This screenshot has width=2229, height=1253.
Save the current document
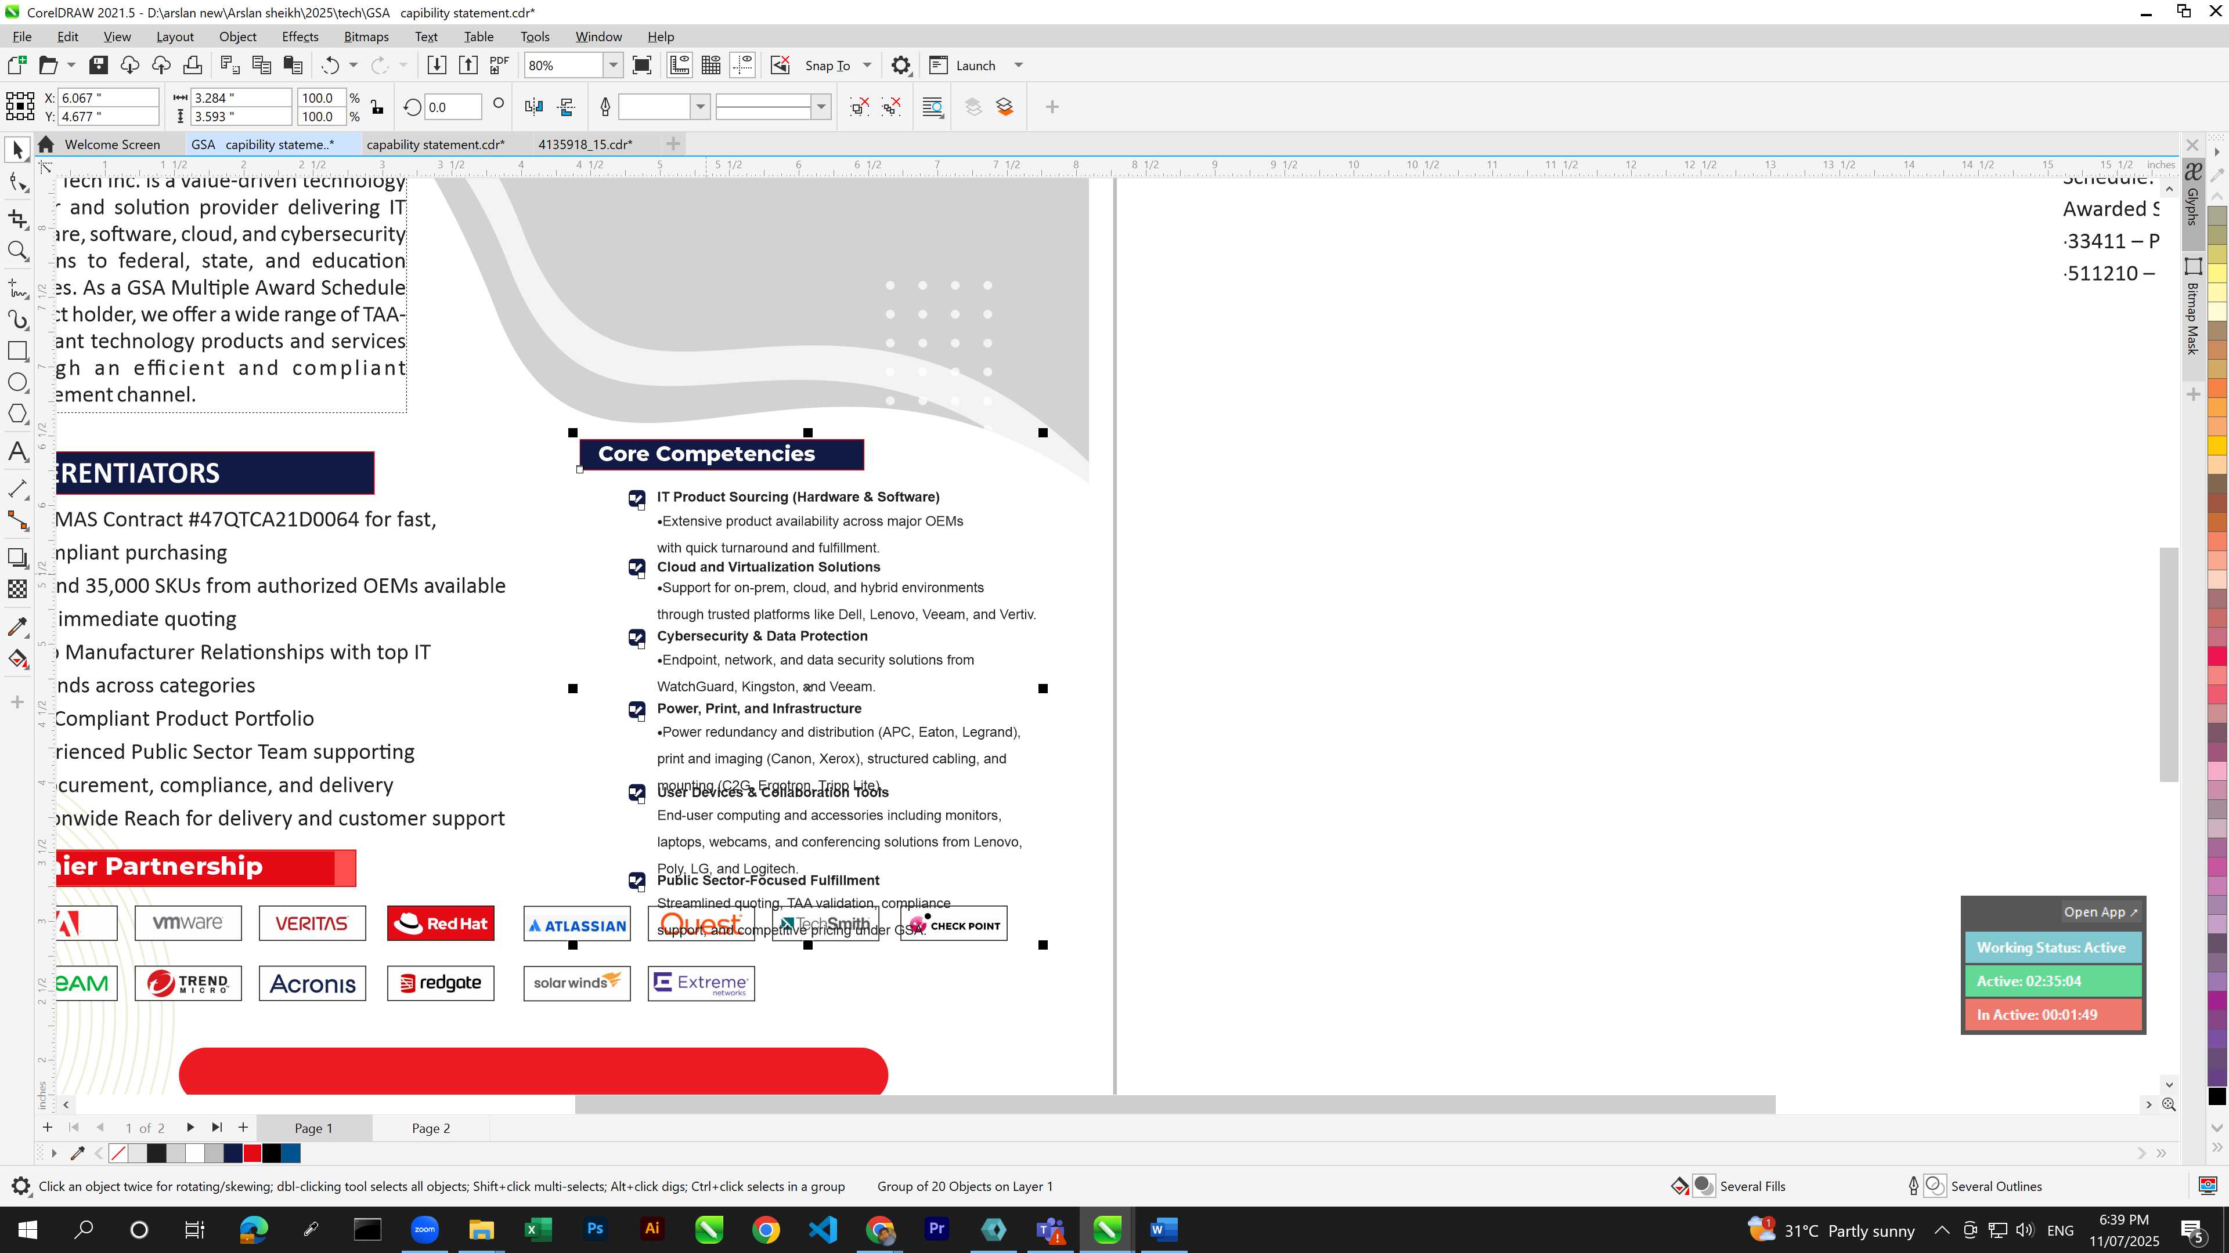coord(98,65)
